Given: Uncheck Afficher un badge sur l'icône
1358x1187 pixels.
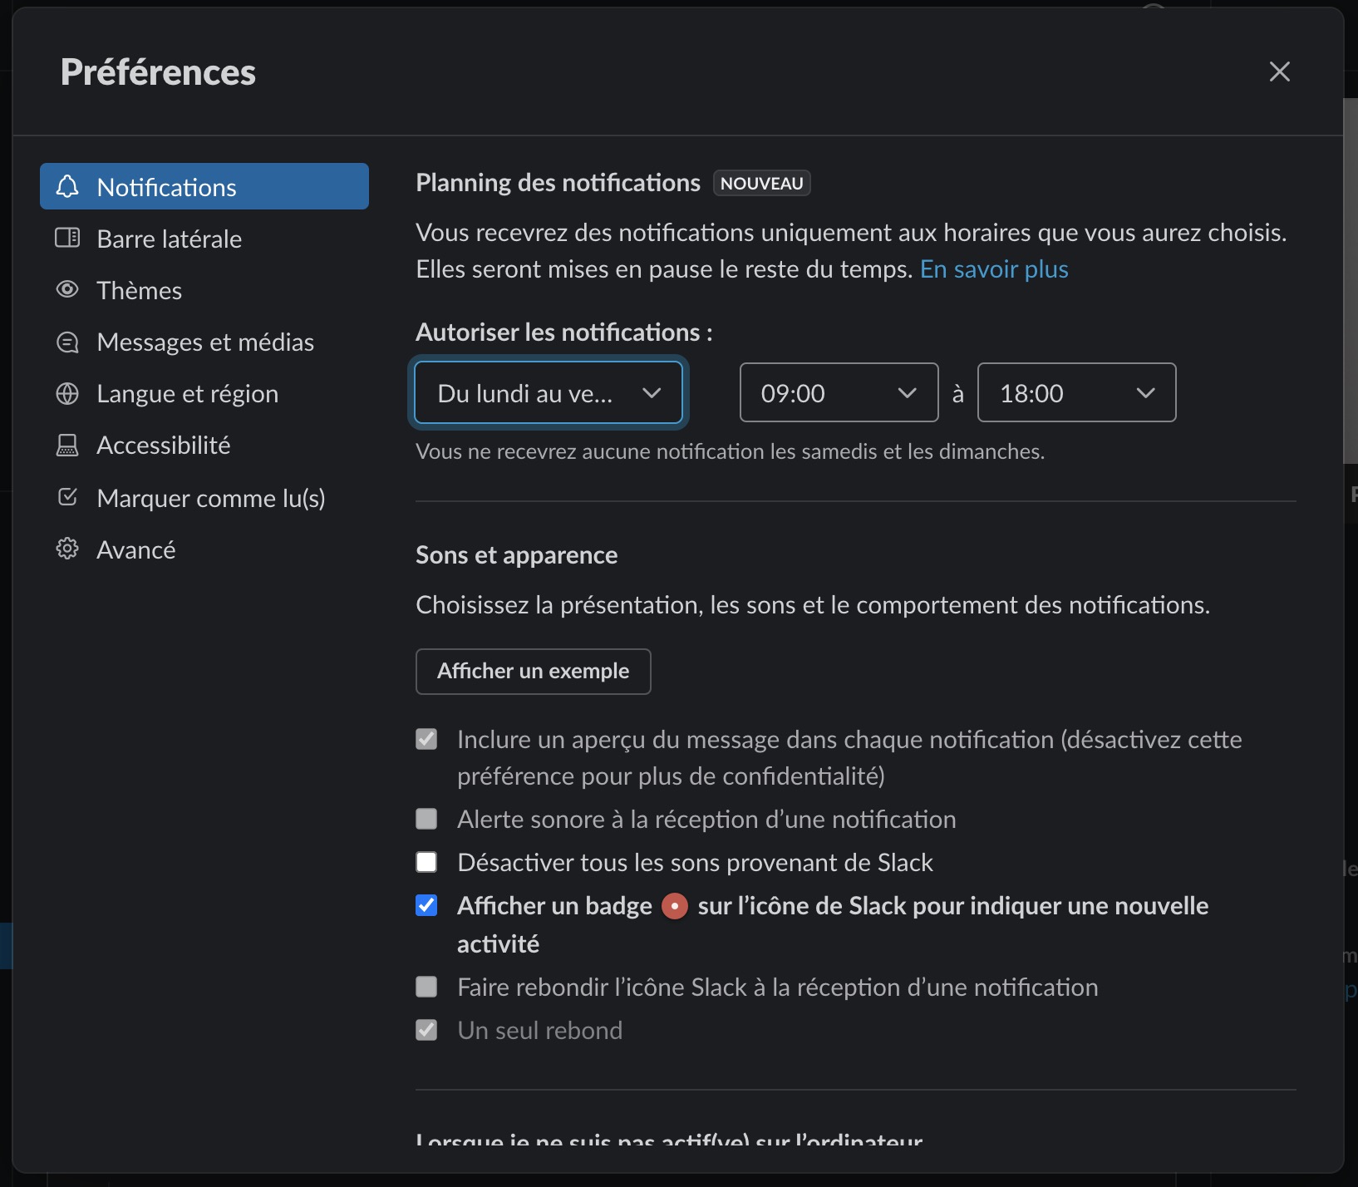Looking at the screenshot, I should [x=426, y=905].
